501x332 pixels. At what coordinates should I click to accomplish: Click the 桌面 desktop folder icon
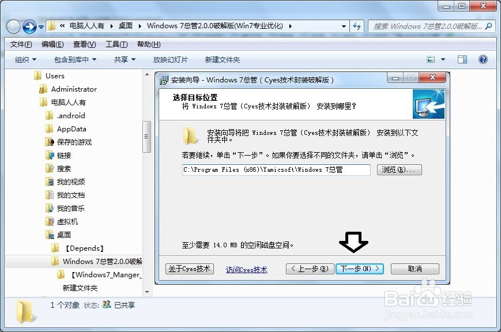[49, 235]
